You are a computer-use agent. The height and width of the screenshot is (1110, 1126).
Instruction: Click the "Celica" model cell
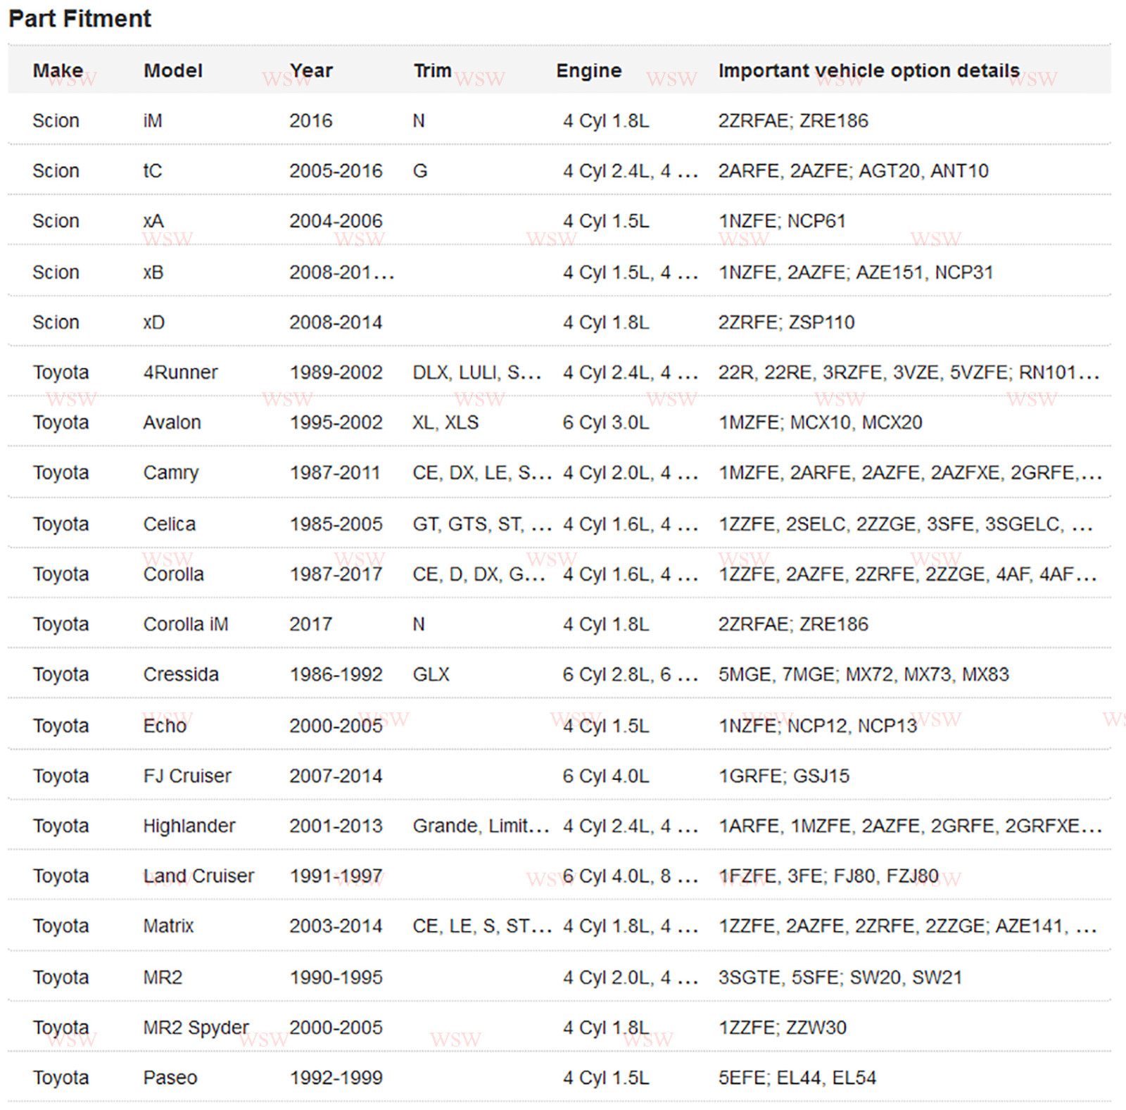(x=170, y=524)
